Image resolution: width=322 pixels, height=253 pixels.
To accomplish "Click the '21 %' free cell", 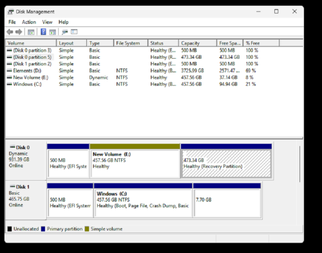I will point(251,84).
